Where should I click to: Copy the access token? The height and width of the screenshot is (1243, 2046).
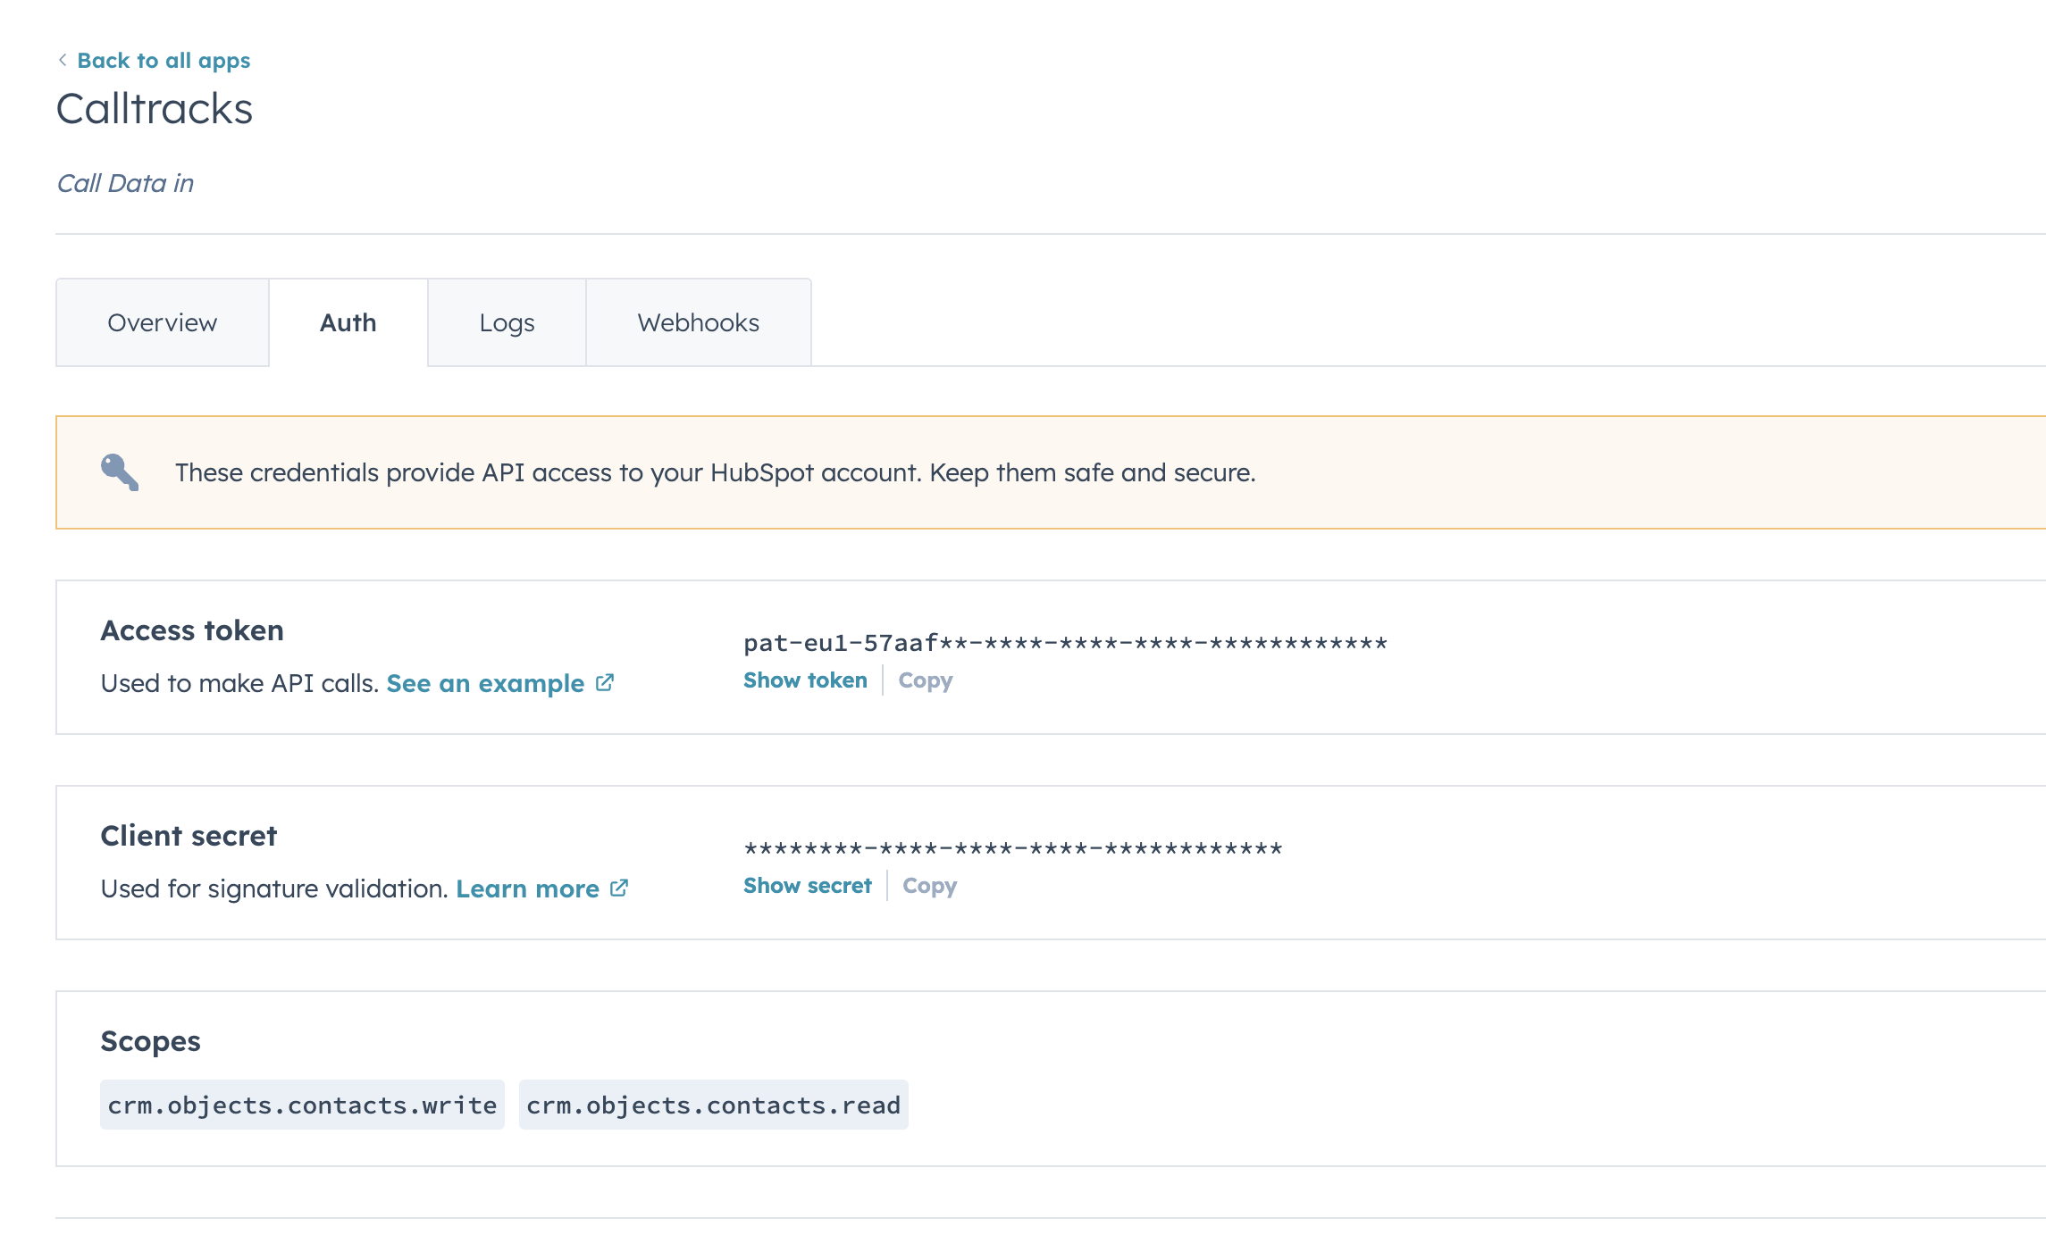click(926, 680)
